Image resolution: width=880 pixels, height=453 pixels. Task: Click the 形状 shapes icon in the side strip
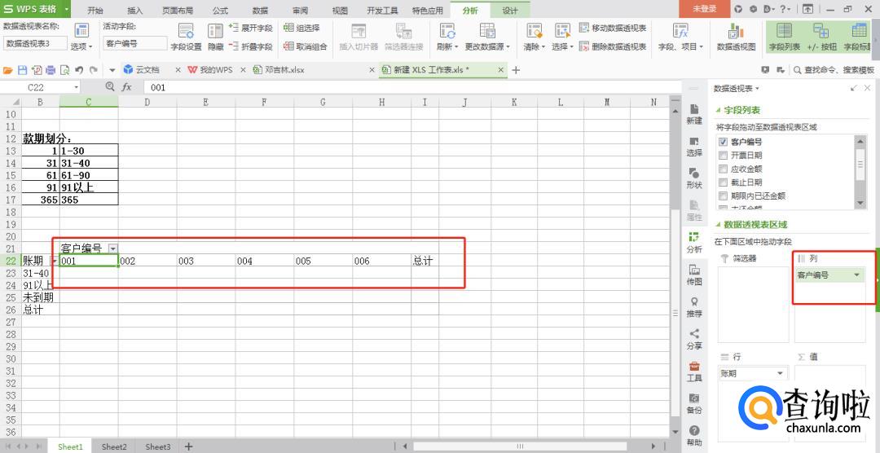click(x=694, y=178)
